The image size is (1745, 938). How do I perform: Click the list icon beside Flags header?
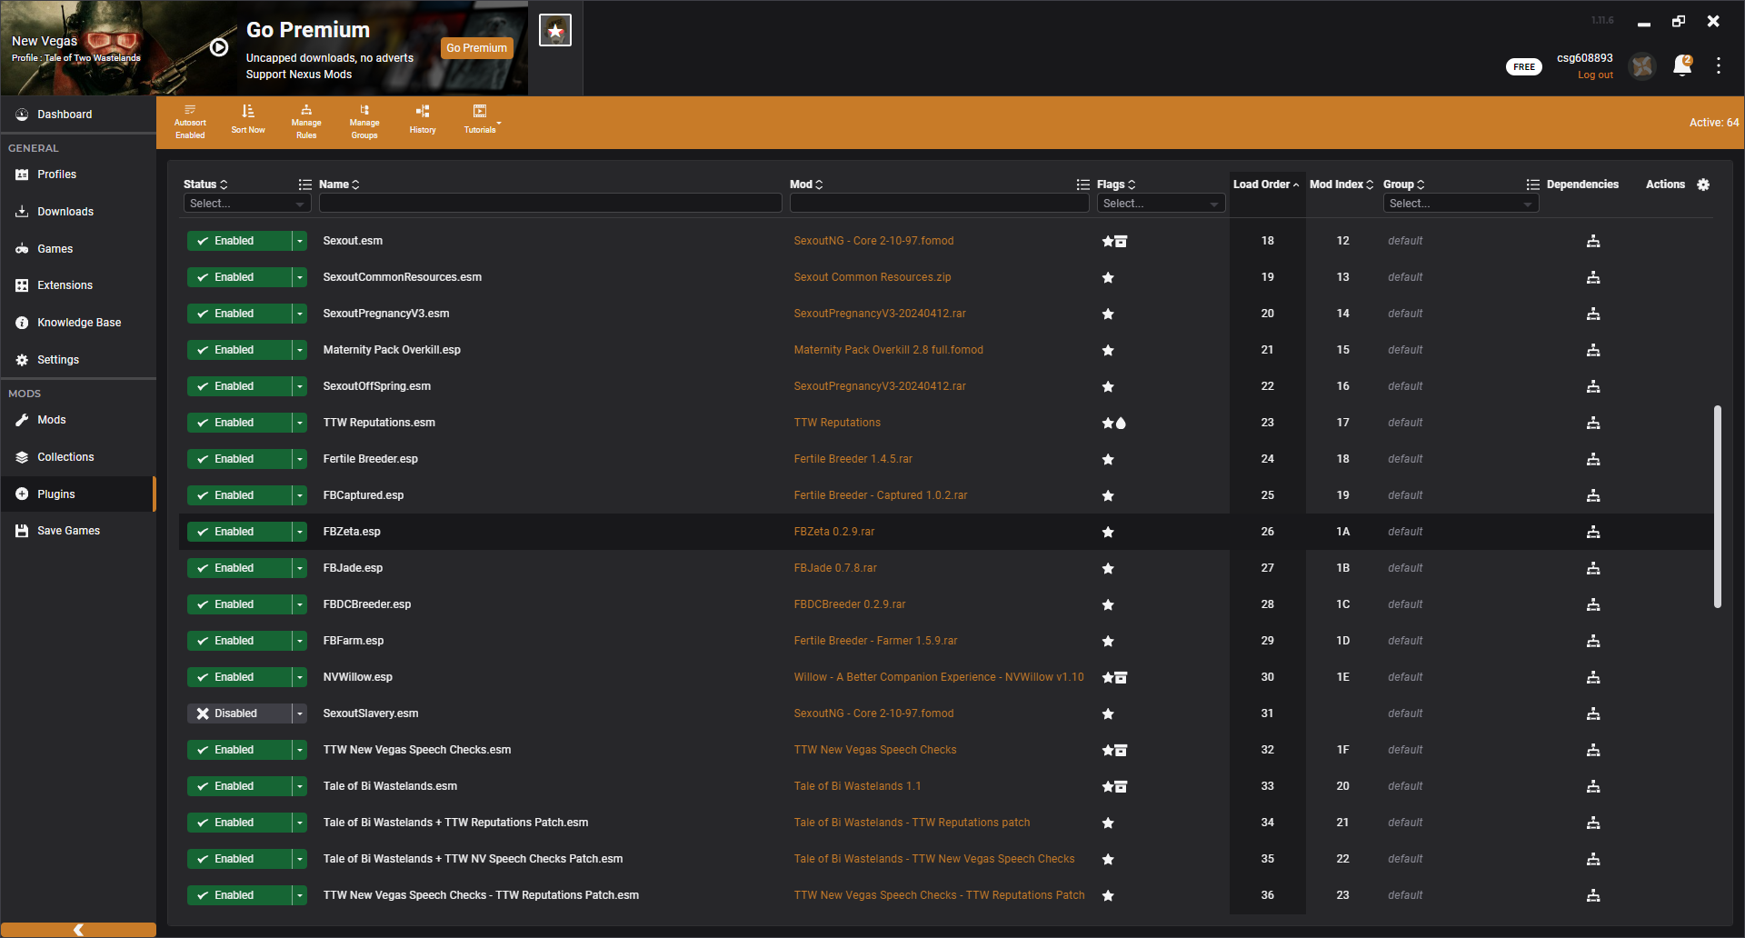pyautogui.click(x=1083, y=185)
